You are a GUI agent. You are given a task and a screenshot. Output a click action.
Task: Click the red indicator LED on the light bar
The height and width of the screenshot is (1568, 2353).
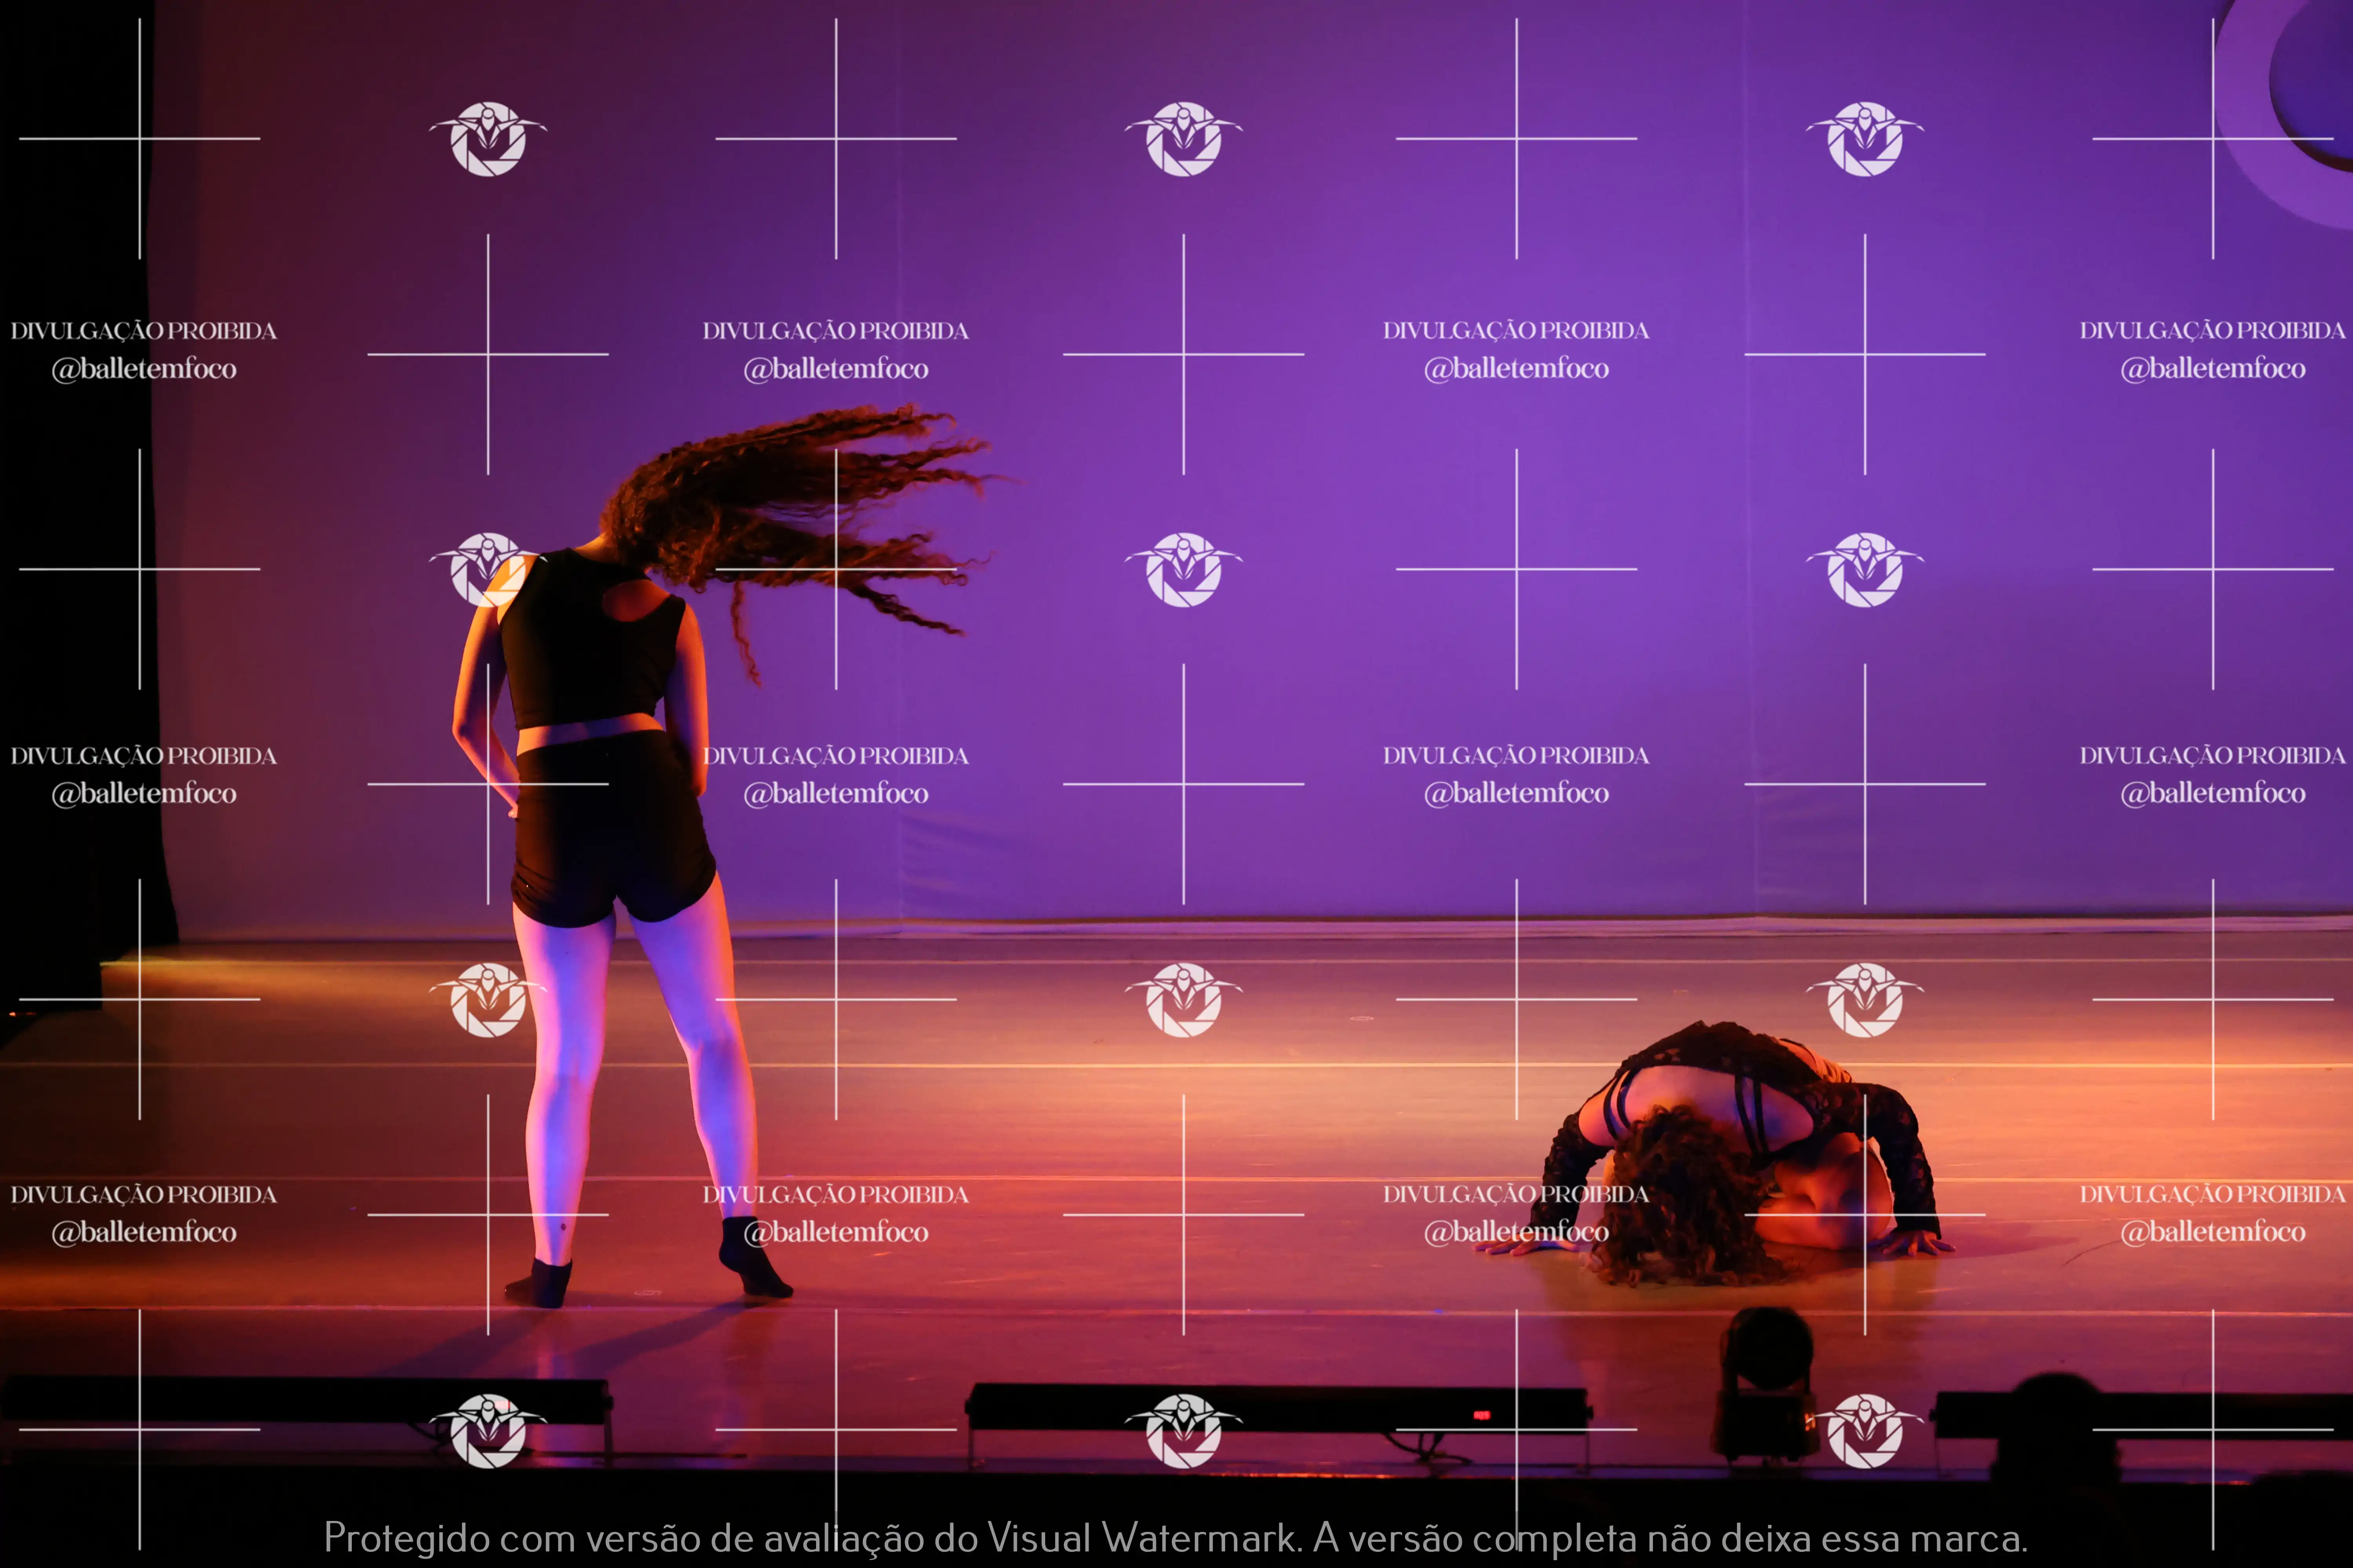click(1482, 1415)
